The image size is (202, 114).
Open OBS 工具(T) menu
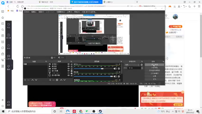[69, 12]
